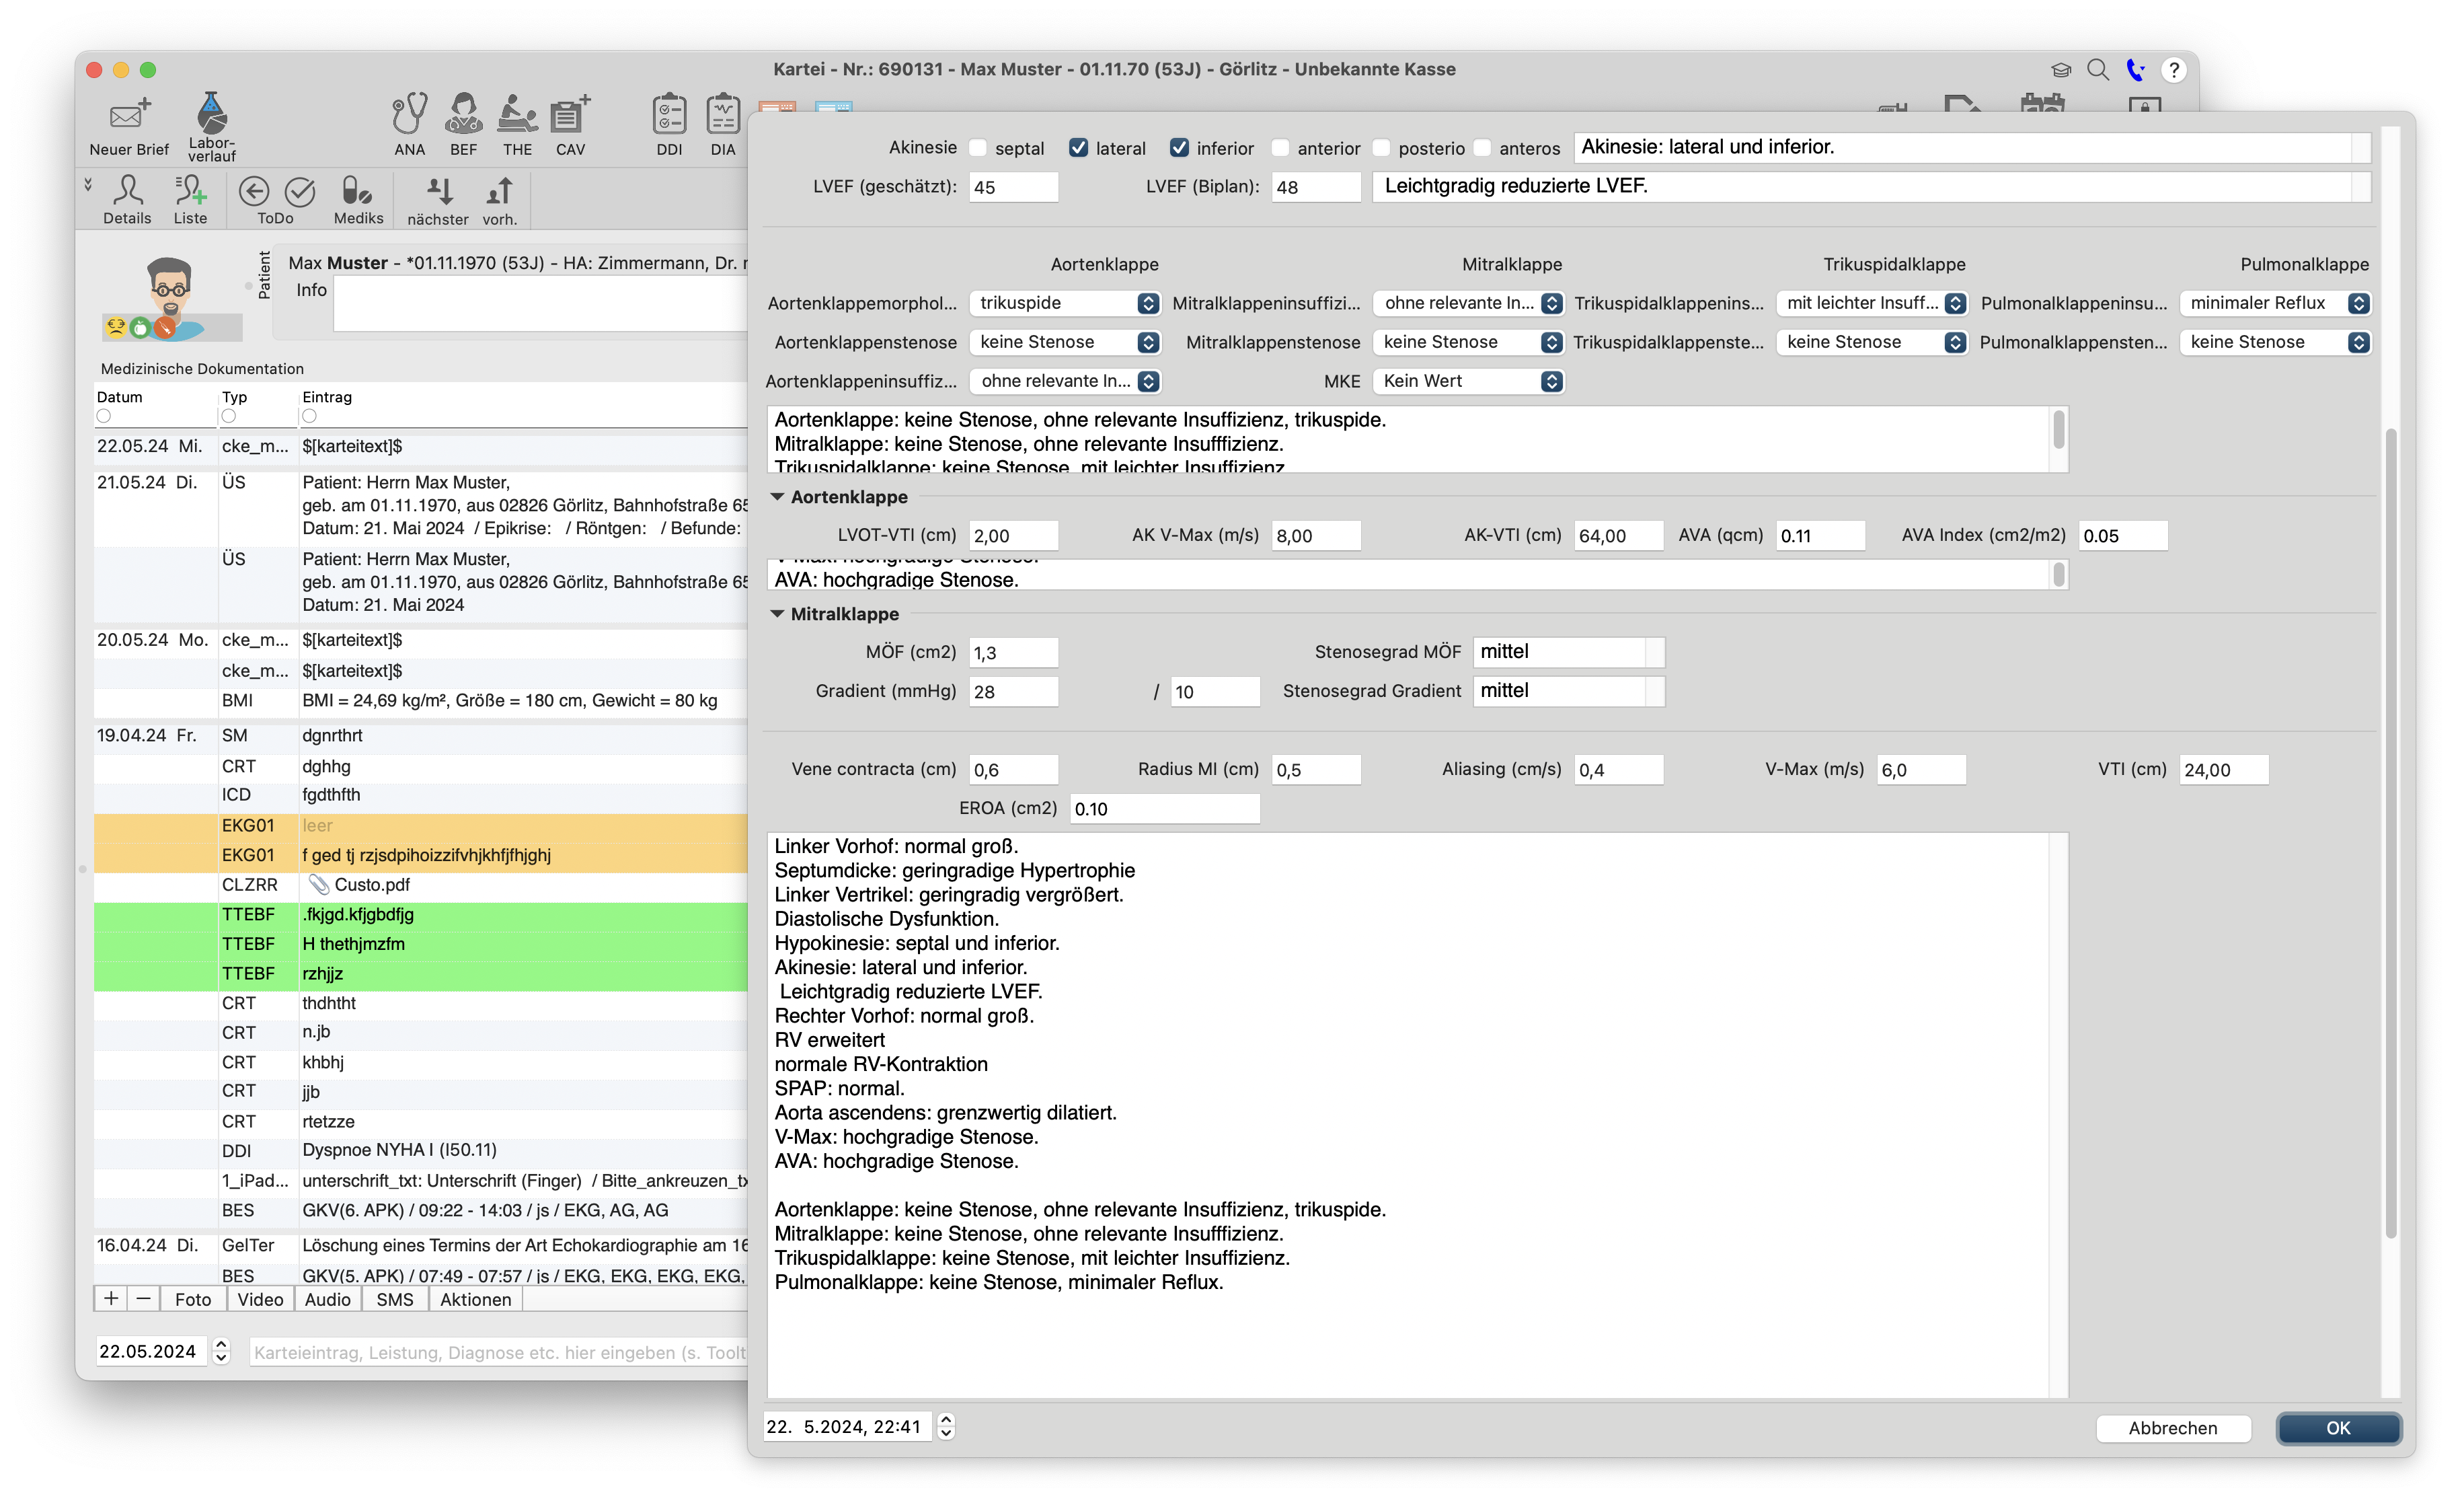
Task: Click scrollbar of Aortenklappe AVA textbox
Action: pos(2059,575)
